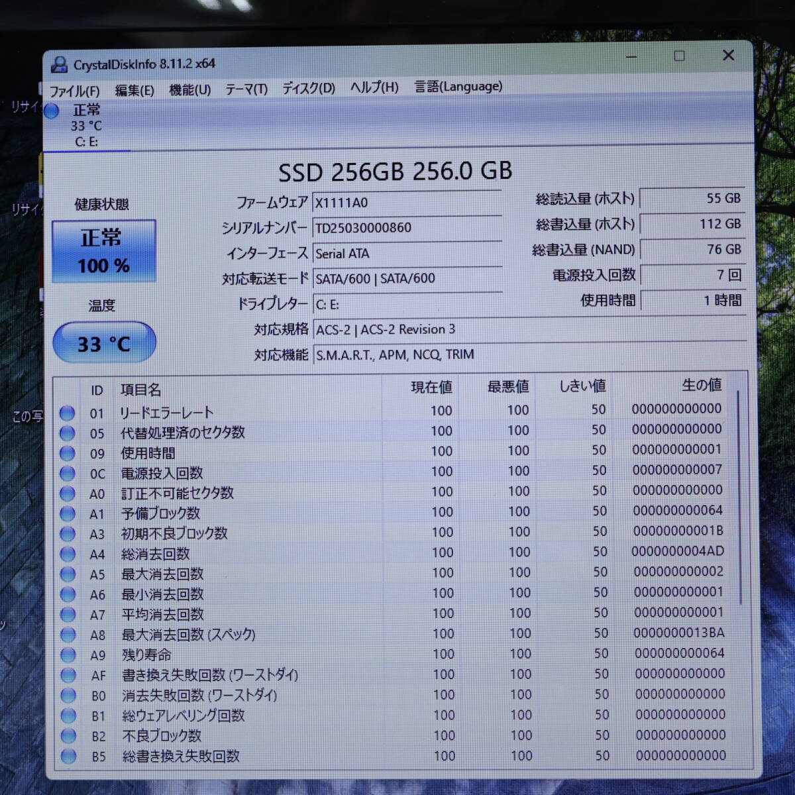Select the blue disk status orb beside 正常 at top

(52, 111)
